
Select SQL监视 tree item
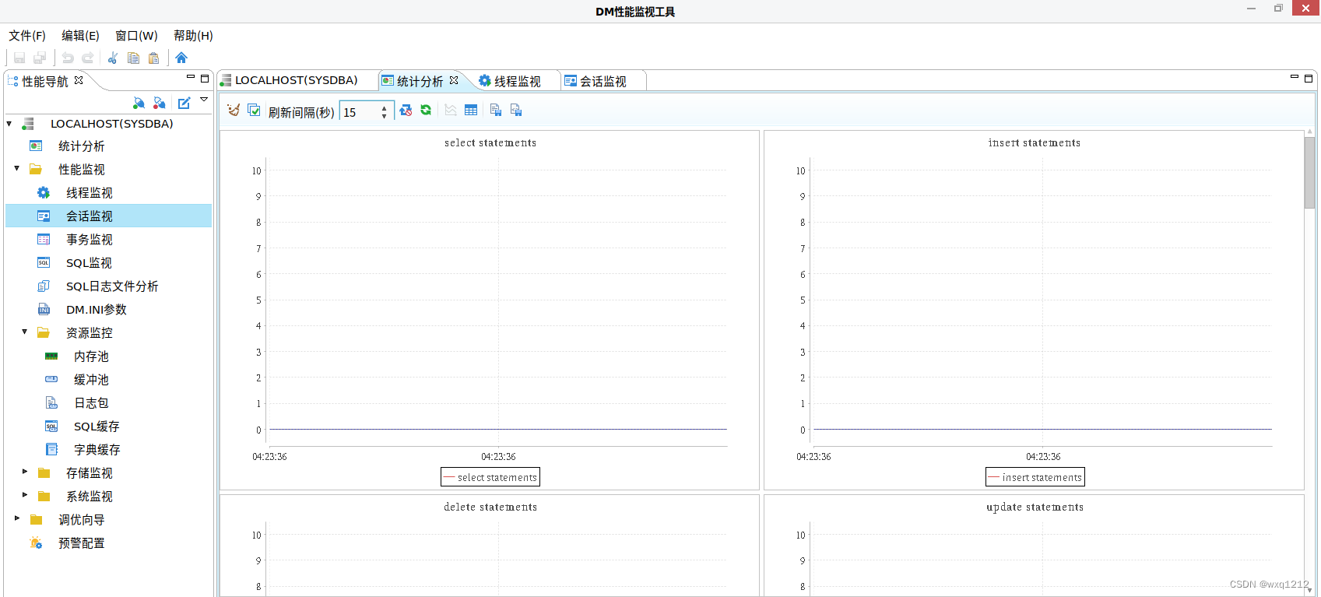[x=89, y=263]
